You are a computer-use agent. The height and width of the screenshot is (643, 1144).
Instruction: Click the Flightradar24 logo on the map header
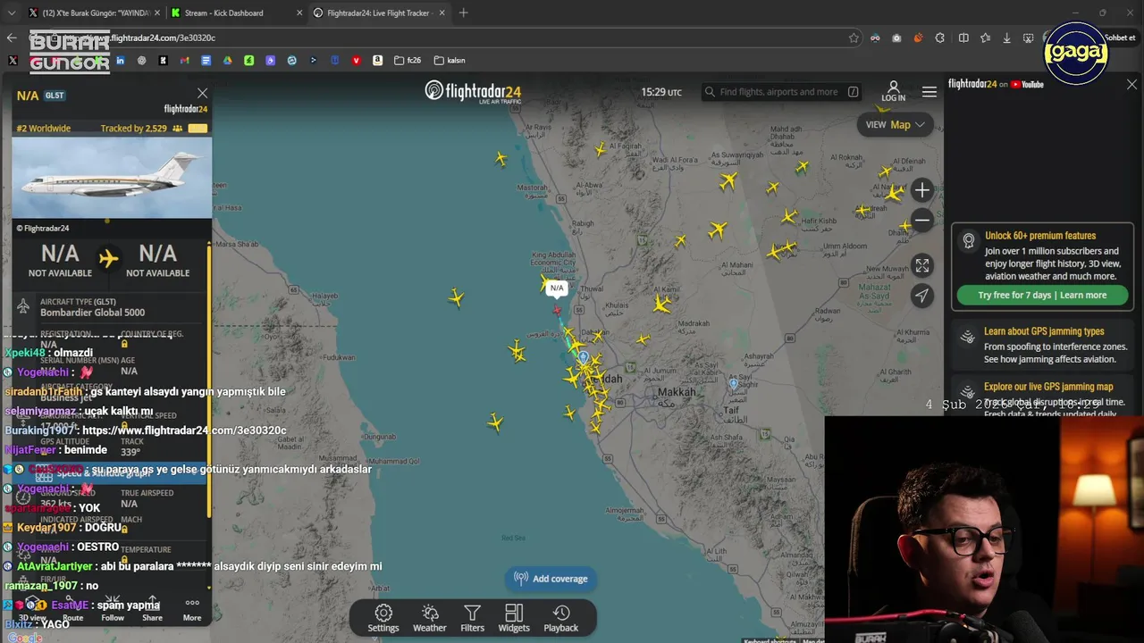(473, 91)
